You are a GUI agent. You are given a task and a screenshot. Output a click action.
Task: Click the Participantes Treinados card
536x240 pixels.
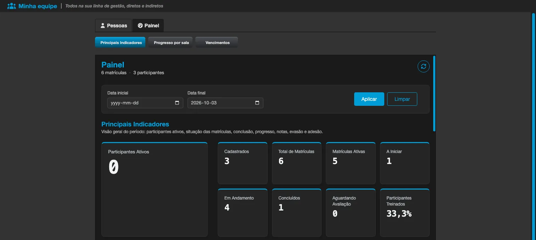[405, 213]
